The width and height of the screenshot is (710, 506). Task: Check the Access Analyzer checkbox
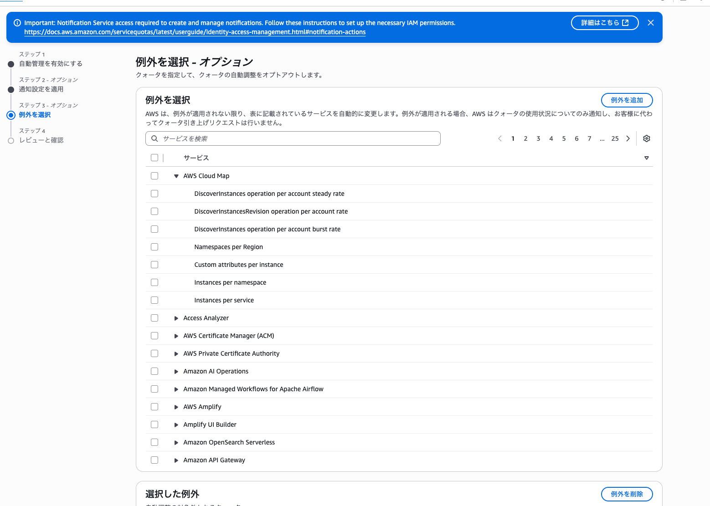coord(154,318)
